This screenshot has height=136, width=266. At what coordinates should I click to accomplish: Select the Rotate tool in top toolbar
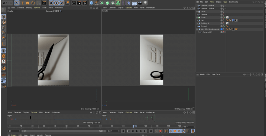(33, 3)
